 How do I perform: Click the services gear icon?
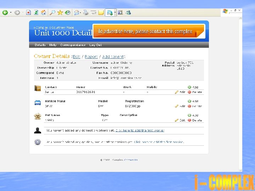coord(38,142)
